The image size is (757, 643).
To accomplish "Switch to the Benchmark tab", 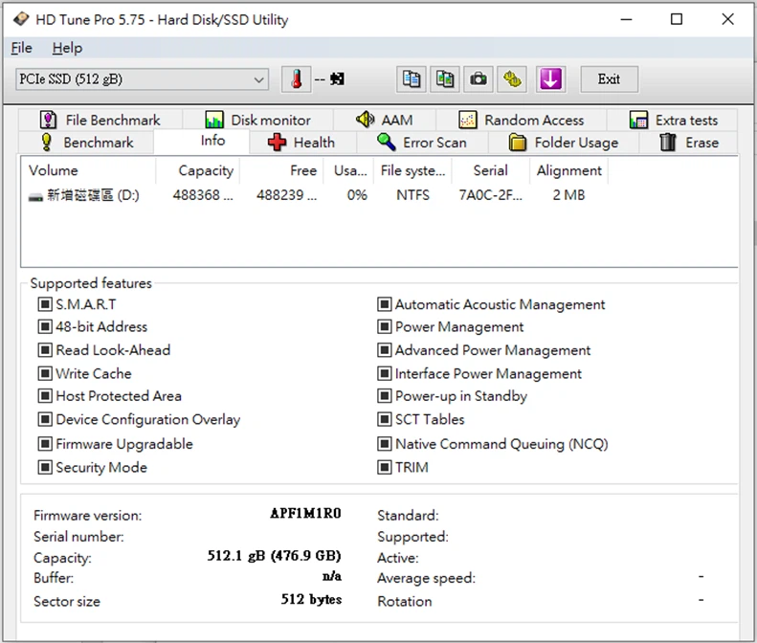I will (x=87, y=143).
